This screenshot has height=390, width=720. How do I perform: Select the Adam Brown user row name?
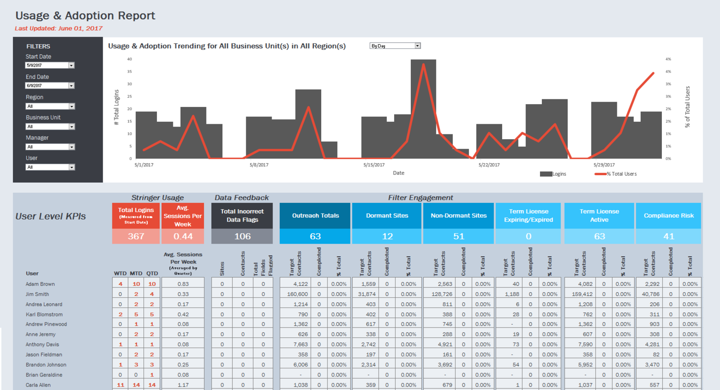(x=40, y=284)
